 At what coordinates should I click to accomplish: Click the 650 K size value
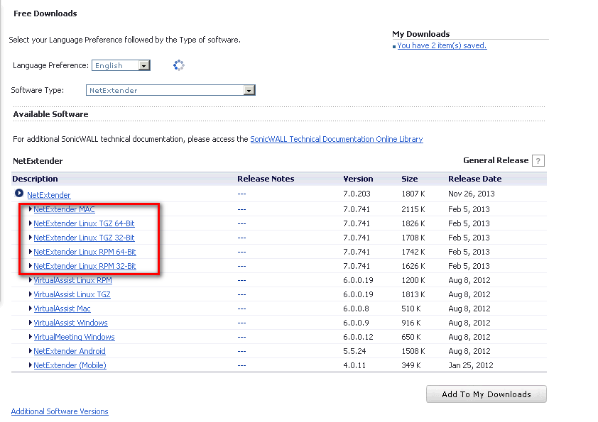pyautogui.click(x=411, y=337)
